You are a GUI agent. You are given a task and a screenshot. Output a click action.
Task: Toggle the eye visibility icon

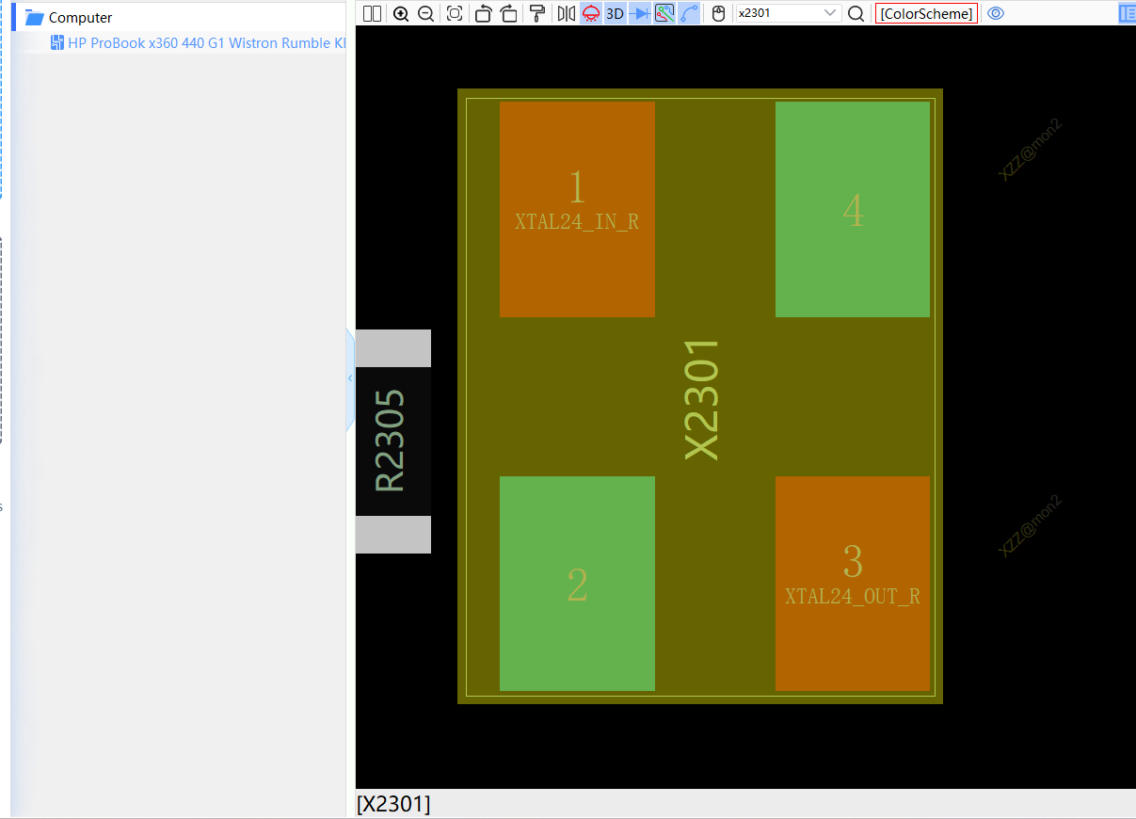[x=996, y=13]
